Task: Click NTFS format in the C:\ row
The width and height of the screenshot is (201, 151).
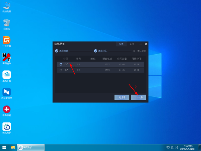Action: 107,64
